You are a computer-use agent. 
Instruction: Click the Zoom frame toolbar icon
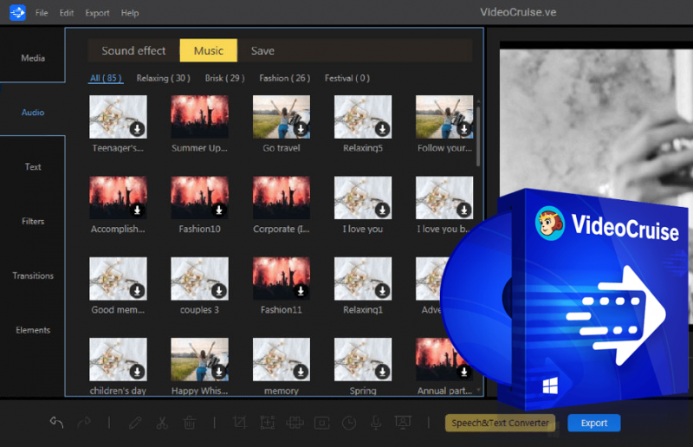point(268,423)
